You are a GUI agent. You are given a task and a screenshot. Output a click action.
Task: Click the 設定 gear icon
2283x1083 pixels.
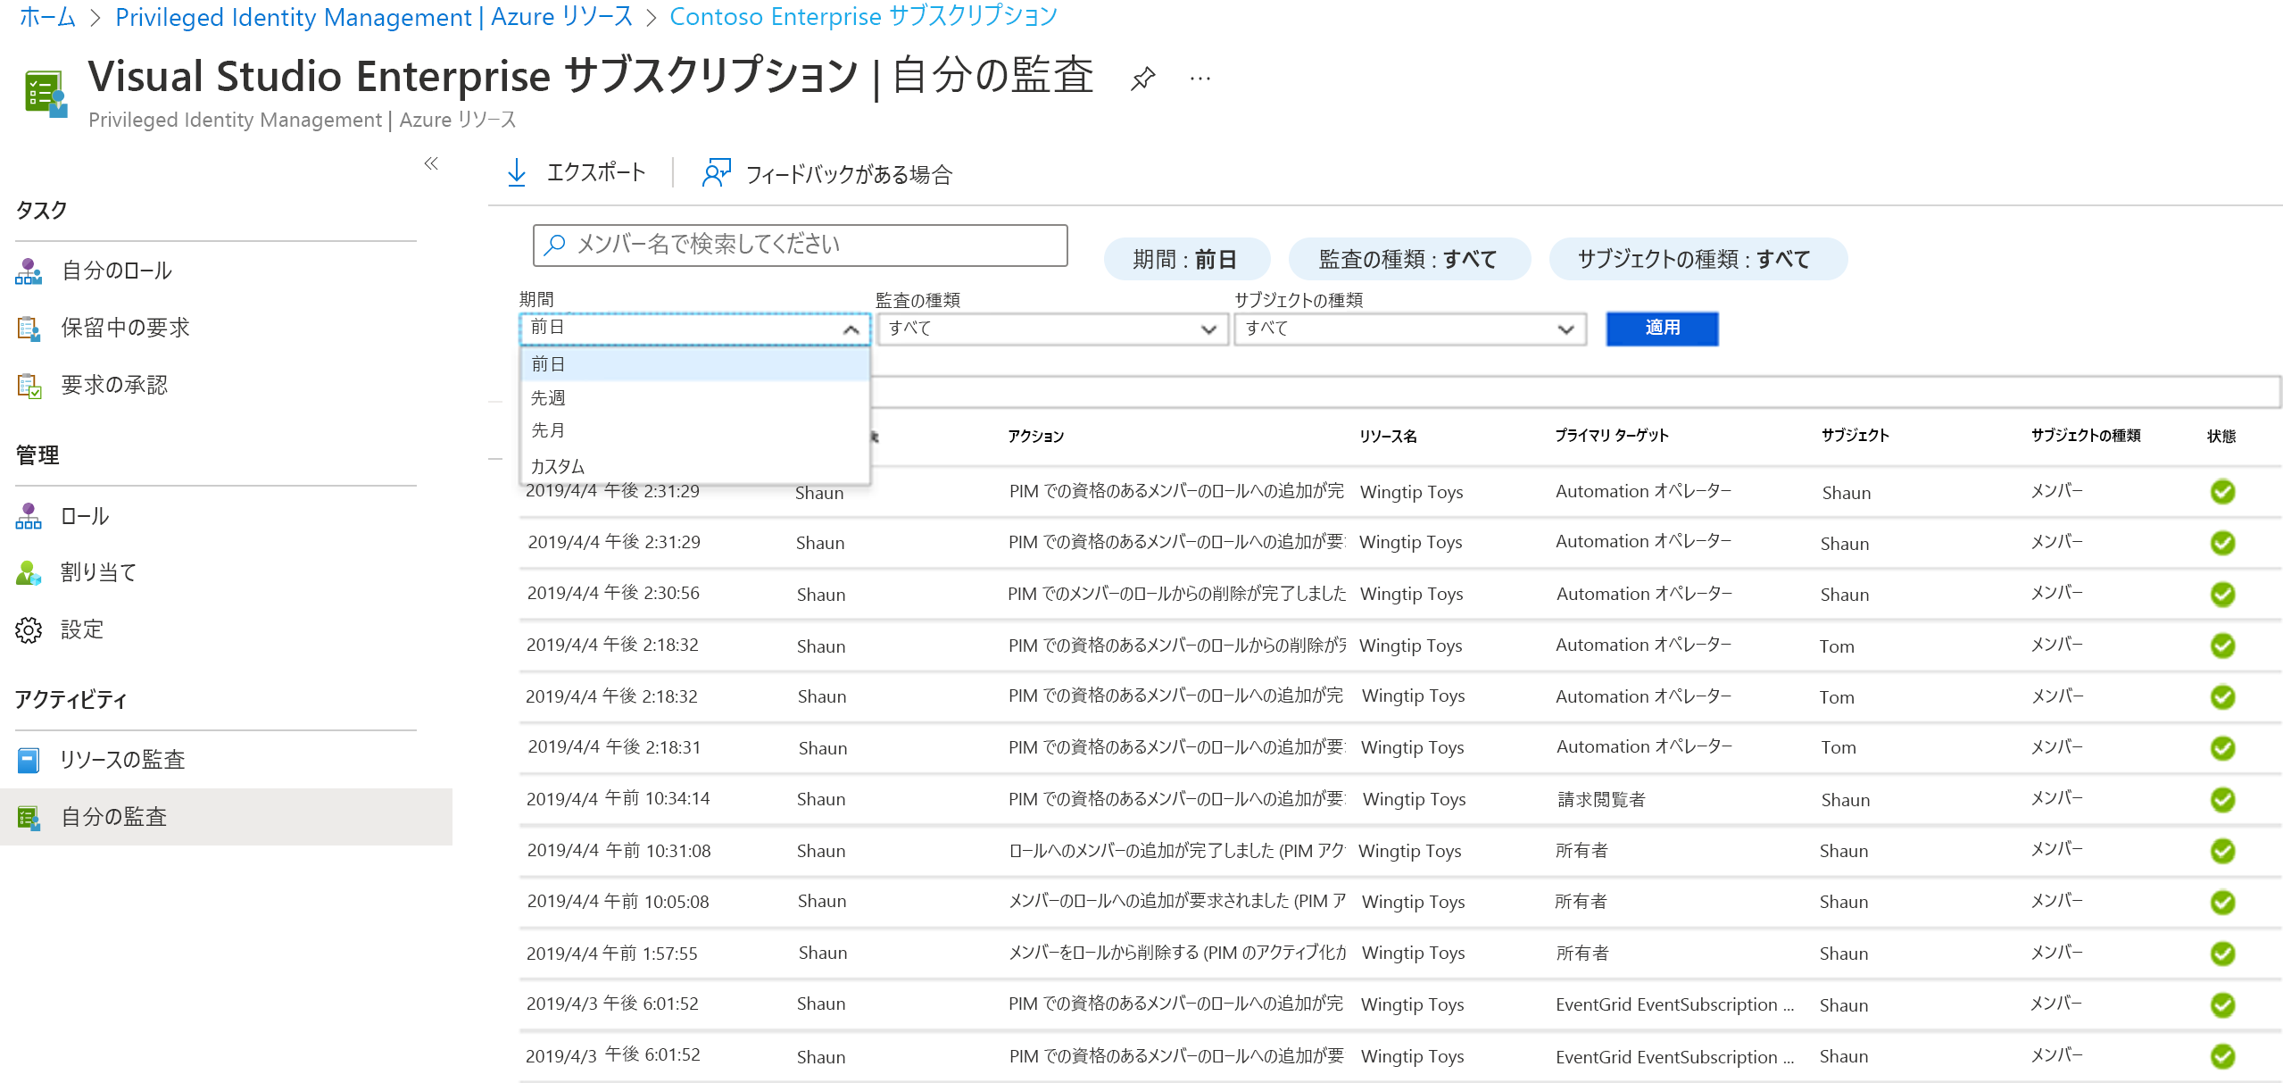(29, 629)
